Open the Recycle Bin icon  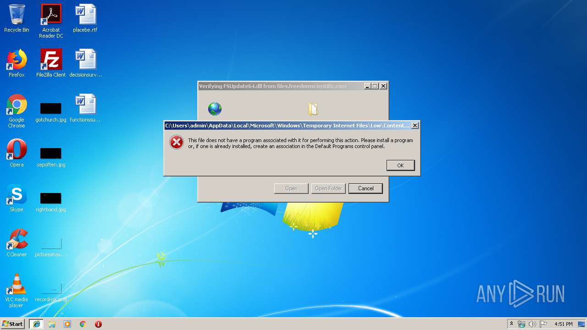pos(17,18)
